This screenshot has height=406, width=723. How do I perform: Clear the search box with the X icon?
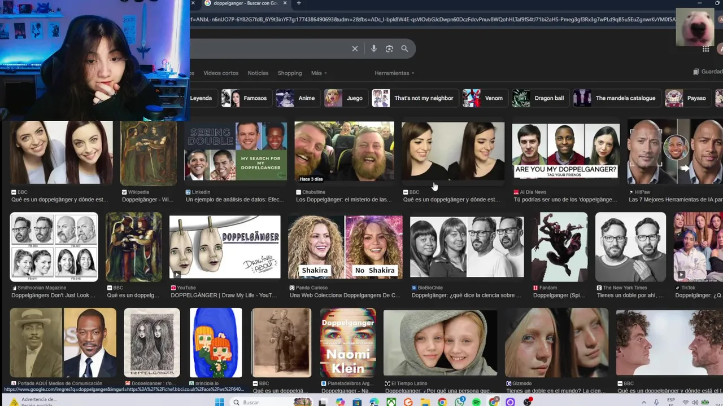(x=355, y=49)
